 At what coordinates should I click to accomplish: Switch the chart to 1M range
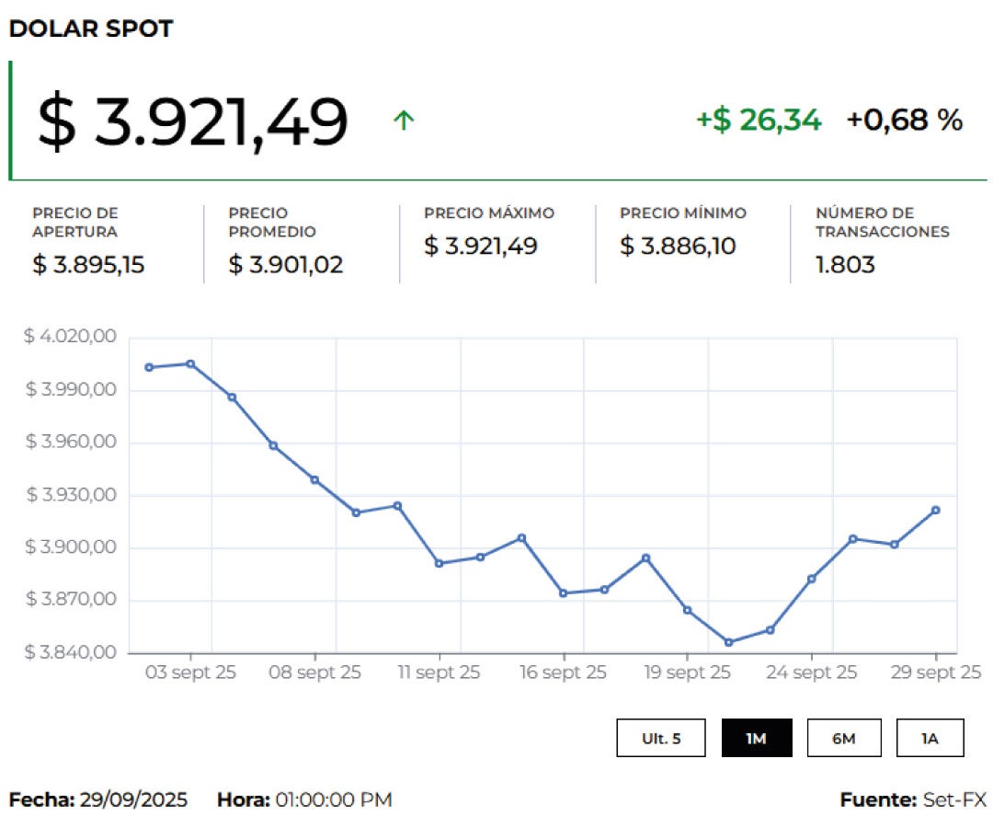coord(756,738)
